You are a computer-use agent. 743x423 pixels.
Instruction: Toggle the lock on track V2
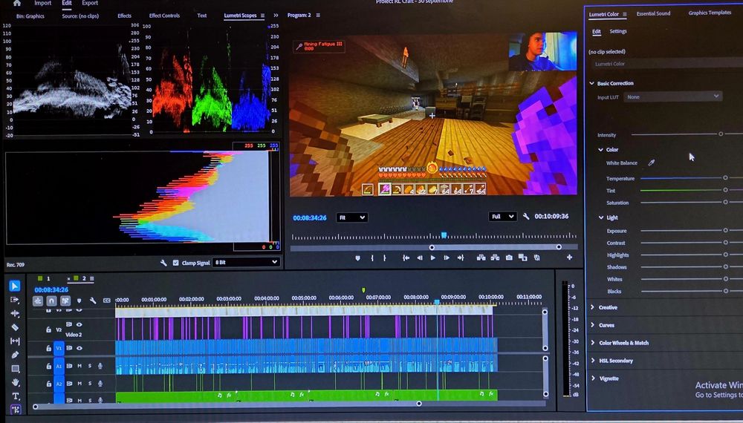click(48, 329)
